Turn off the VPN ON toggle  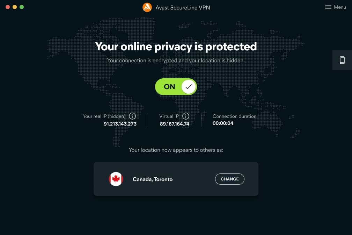coord(176,87)
